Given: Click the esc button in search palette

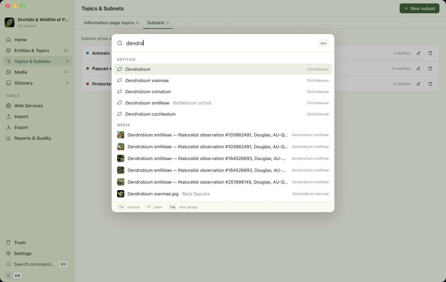Looking at the screenshot, I should 323,43.
